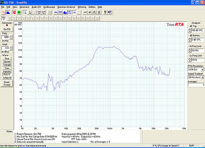This screenshot has width=205, height=148.
Task: Open the Spectrum Analyzer menu
Action: click(66, 7)
